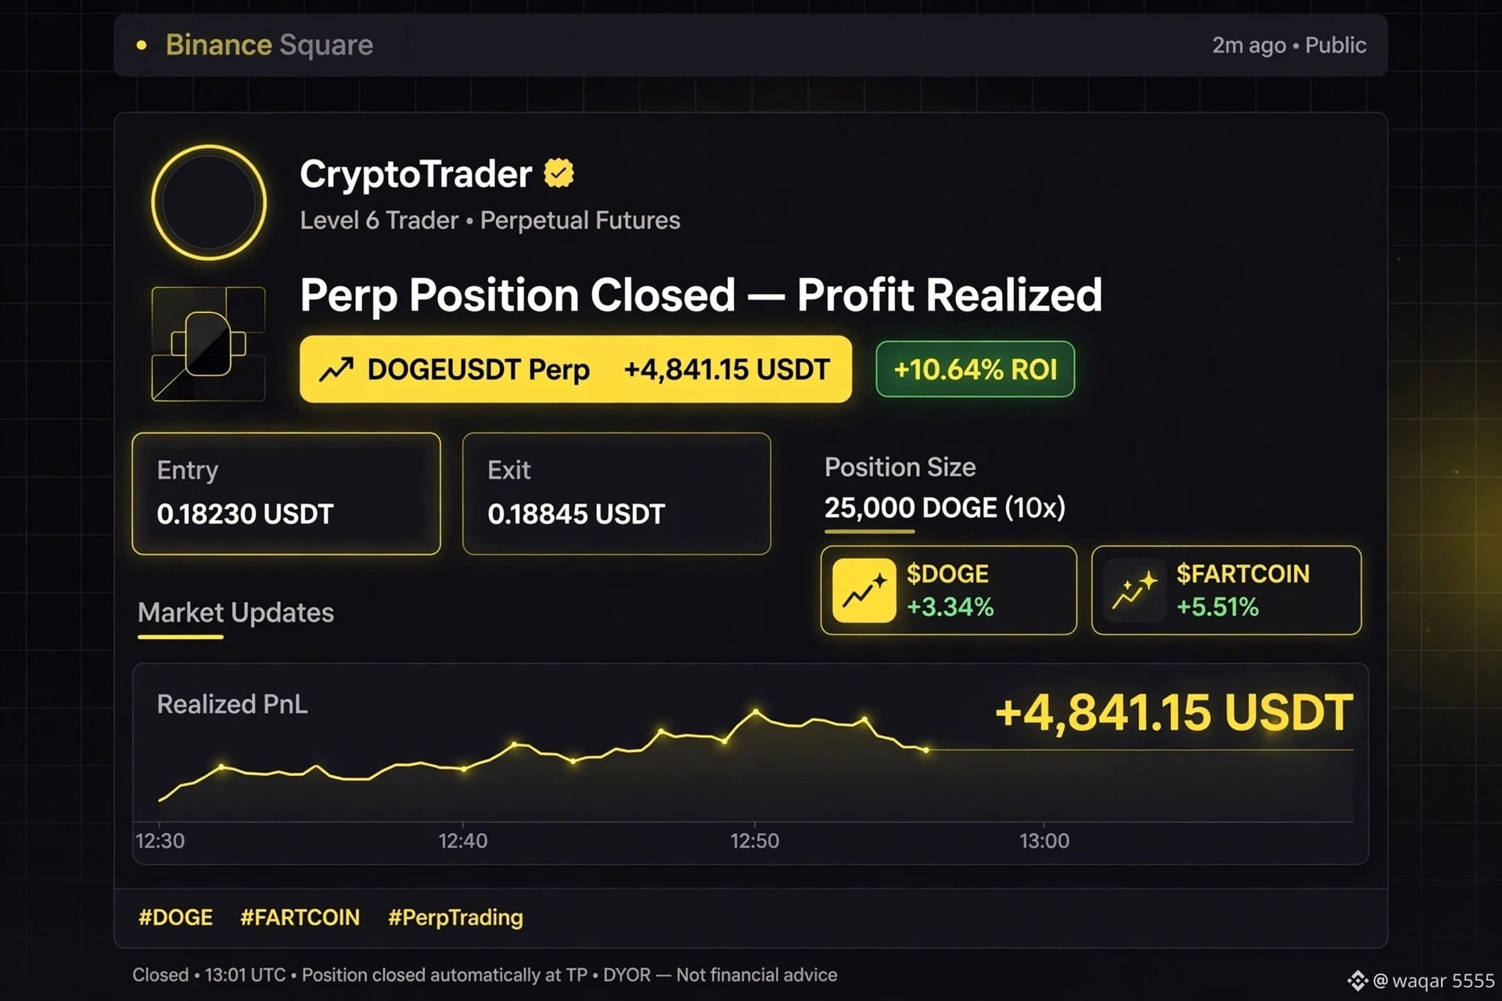Select the Exit price box

coord(616,493)
